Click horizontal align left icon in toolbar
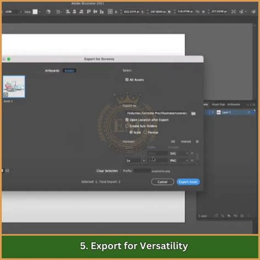This screenshot has height=260, width=260. coord(68,12)
